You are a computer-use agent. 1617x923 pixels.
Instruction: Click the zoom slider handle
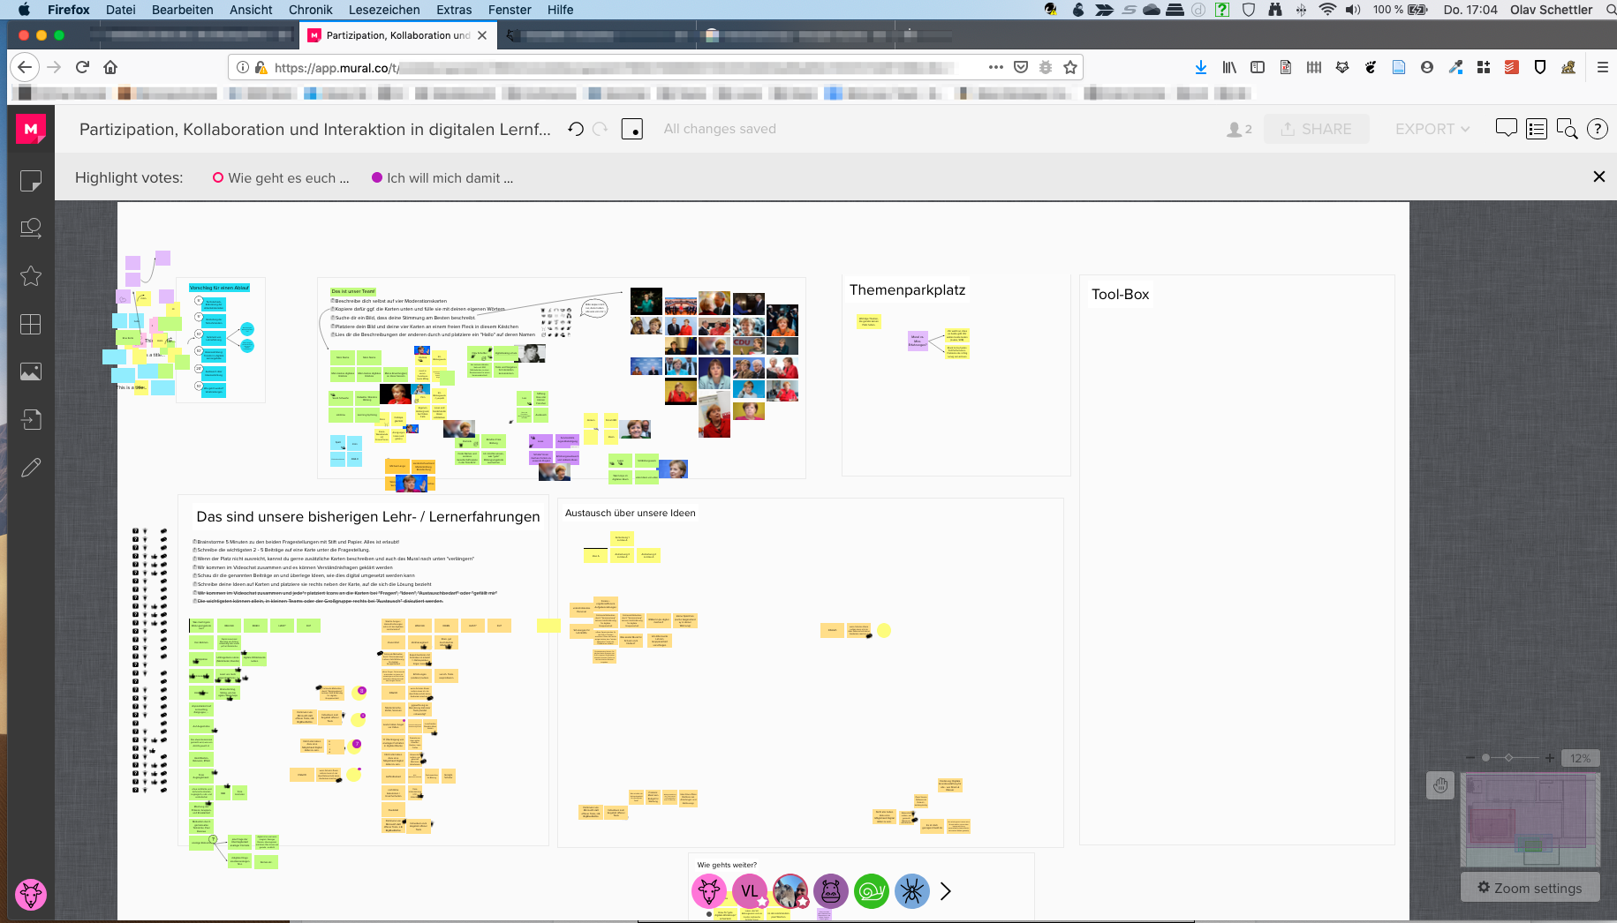point(1486,758)
